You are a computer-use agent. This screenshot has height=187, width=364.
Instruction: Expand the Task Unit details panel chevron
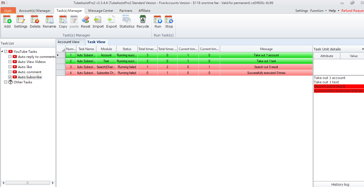pyautogui.click(x=362, y=49)
